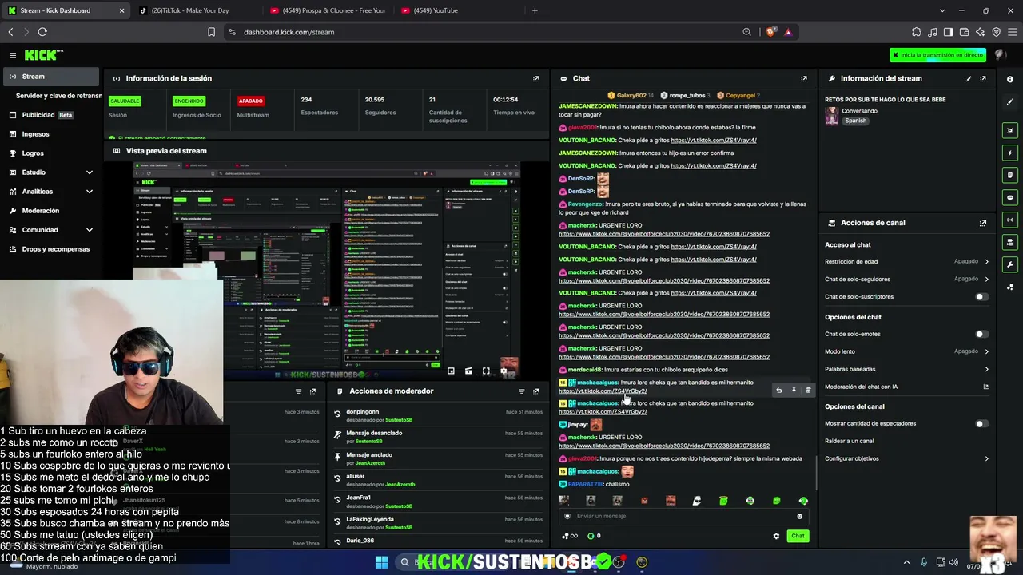
Task: Toggle Chat de solo-suscriptores switch
Action: tap(981, 297)
